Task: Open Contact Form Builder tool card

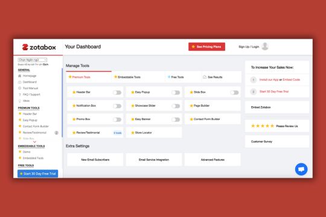Action: 213,119
